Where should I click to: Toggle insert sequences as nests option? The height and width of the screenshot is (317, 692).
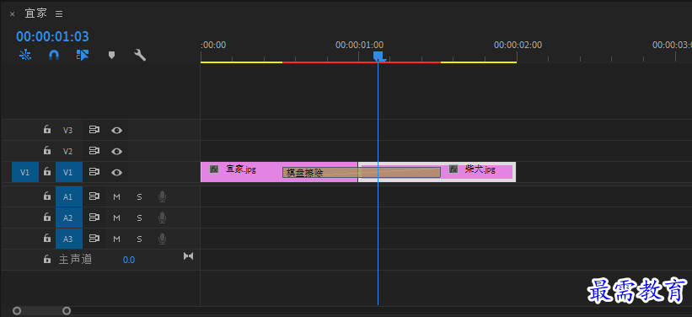click(x=25, y=55)
